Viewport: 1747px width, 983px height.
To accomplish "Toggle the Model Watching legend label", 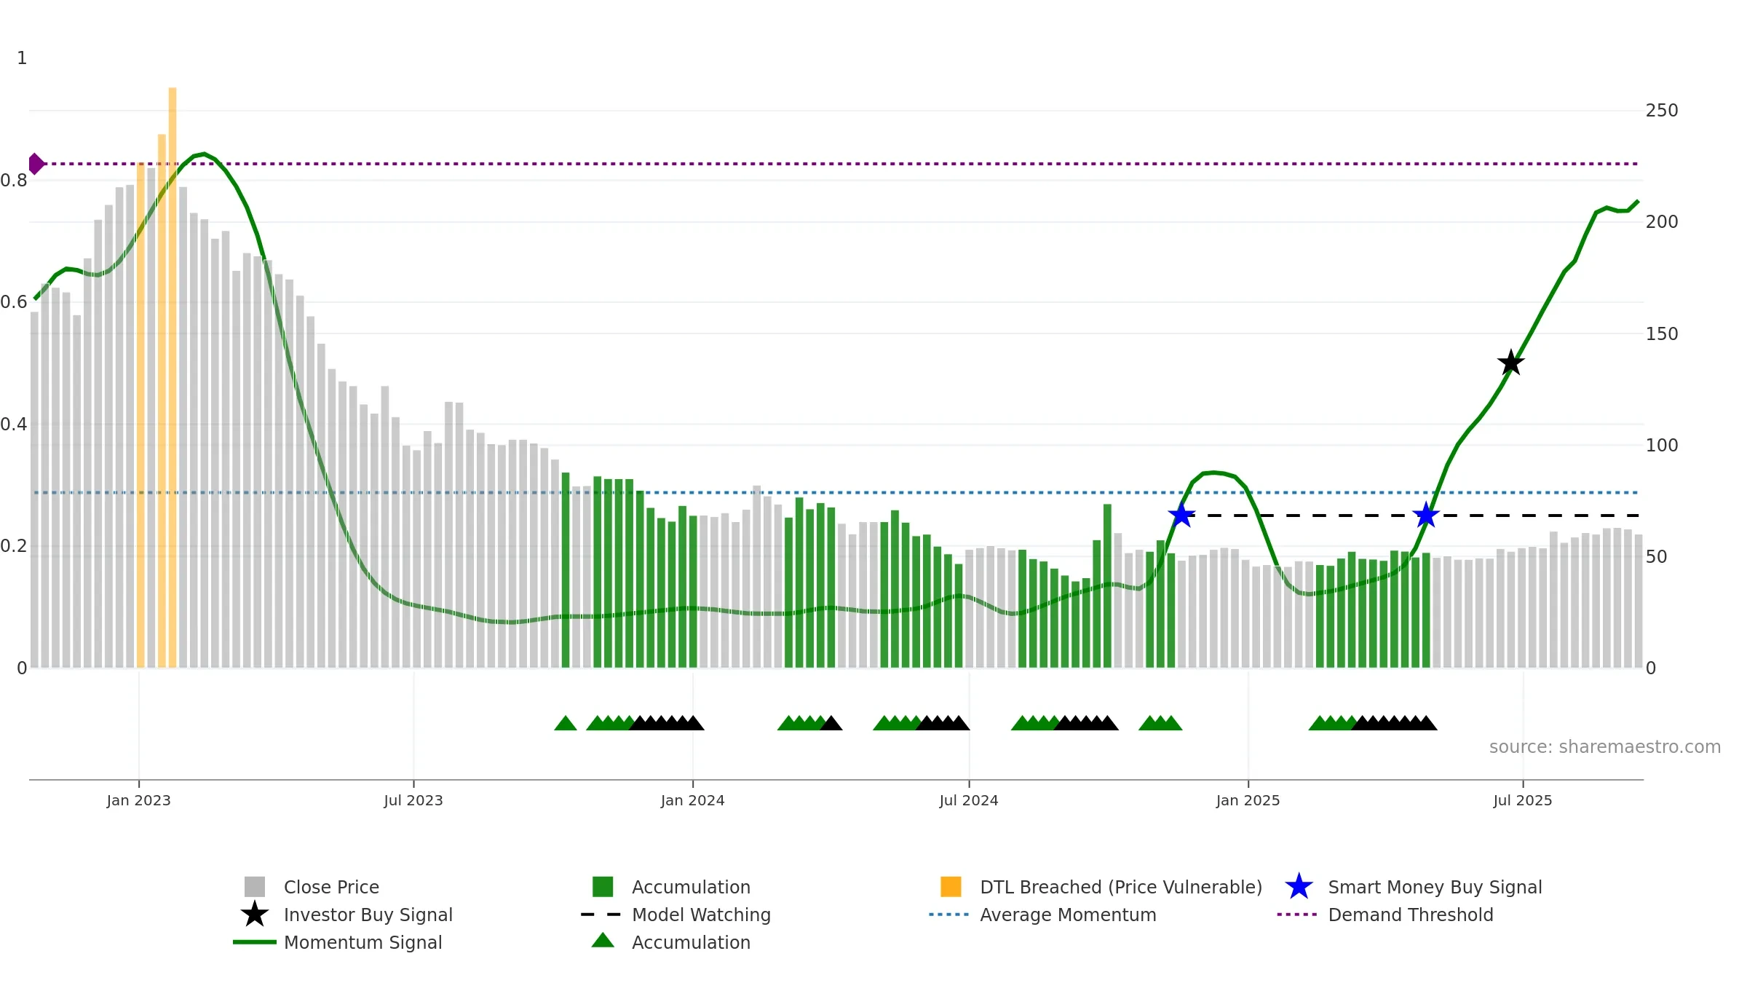I will [701, 915].
